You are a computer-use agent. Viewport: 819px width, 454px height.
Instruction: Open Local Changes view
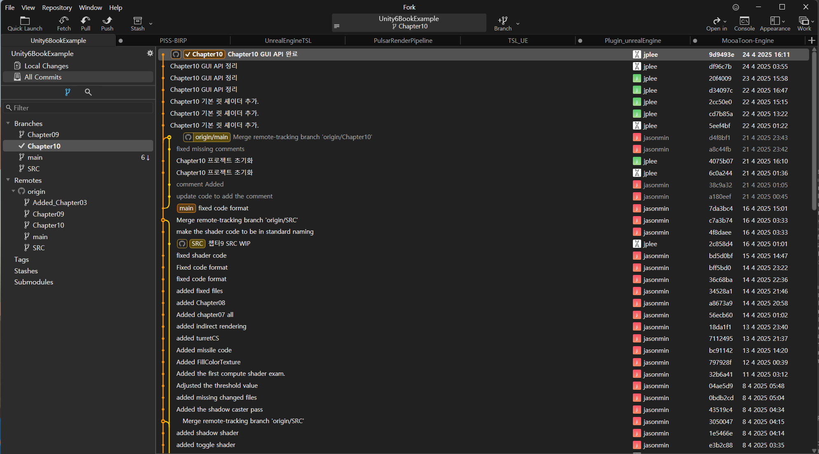tap(46, 66)
